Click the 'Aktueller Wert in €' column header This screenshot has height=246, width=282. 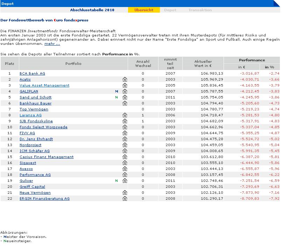click(203, 63)
